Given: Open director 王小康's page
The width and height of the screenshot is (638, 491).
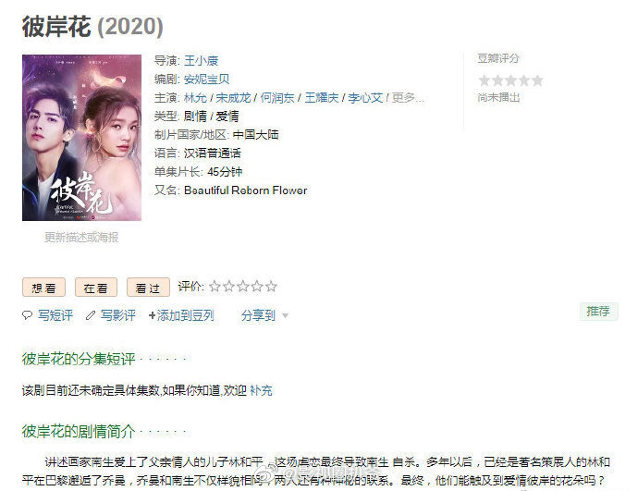Looking at the screenshot, I should click(x=201, y=61).
